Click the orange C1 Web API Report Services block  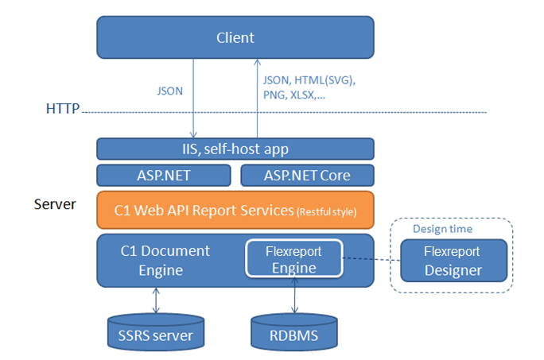click(x=235, y=211)
